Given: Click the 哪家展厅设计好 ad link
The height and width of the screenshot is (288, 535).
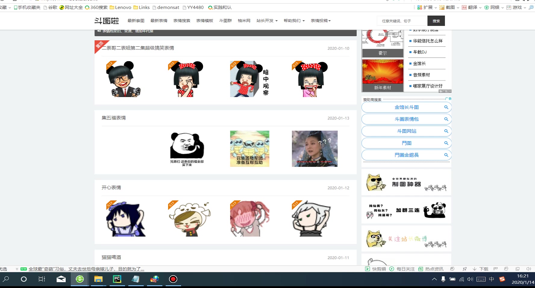Looking at the screenshot, I should [427, 86].
